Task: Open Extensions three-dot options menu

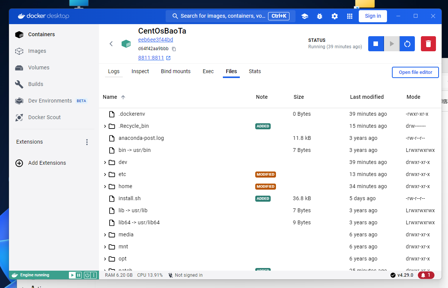Action: pos(87,142)
